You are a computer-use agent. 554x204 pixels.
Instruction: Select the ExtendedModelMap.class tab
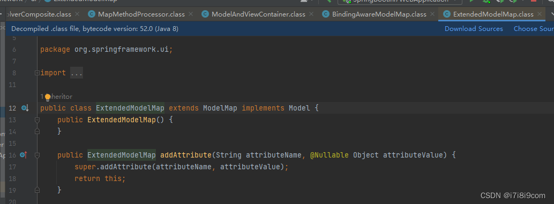pos(492,14)
